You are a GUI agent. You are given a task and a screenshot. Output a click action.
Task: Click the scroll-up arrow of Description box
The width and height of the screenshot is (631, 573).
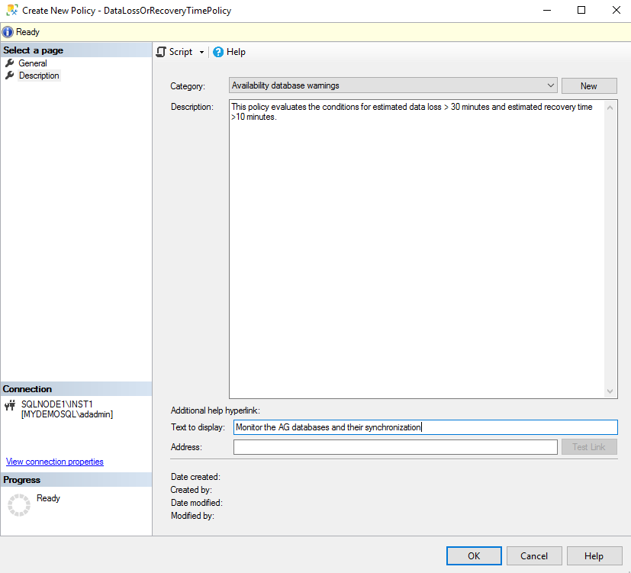click(610, 108)
